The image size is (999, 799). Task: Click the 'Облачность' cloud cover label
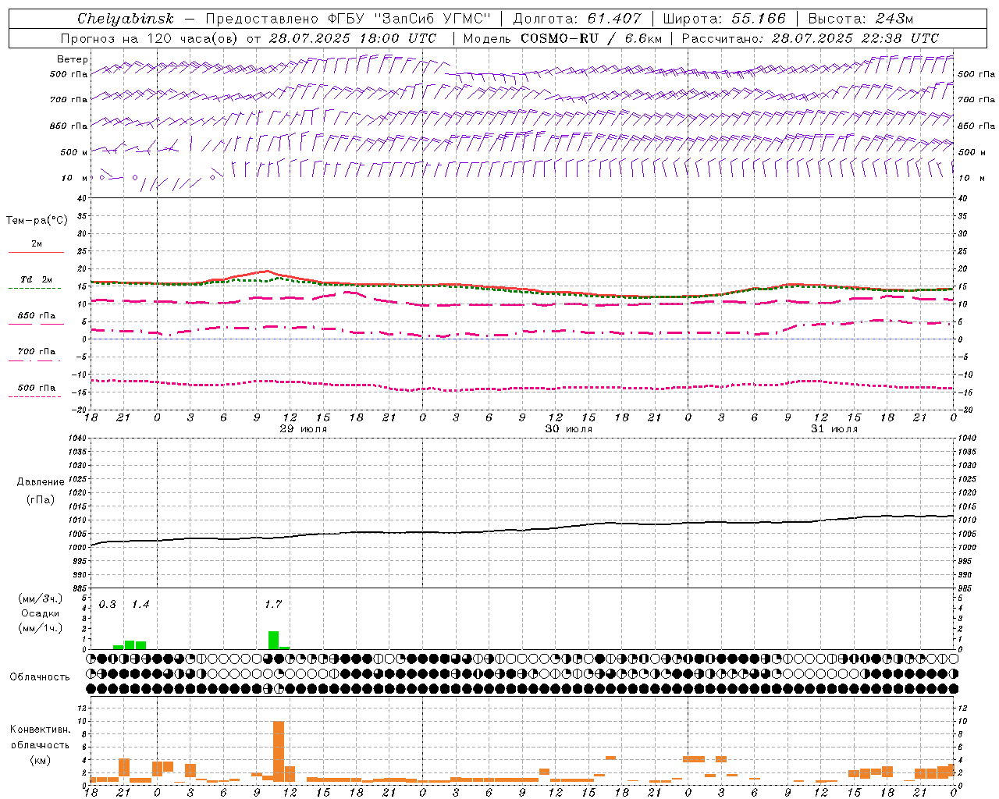tap(40, 676)
